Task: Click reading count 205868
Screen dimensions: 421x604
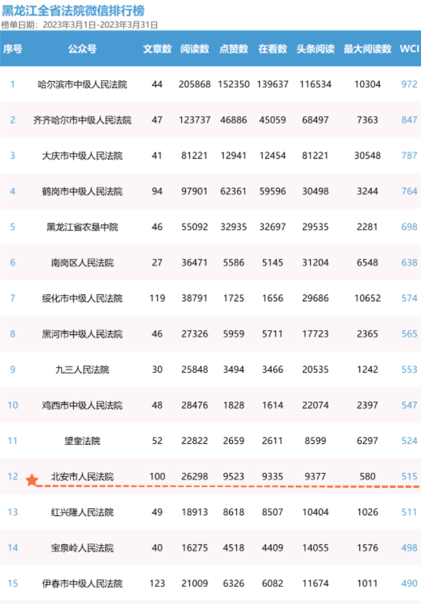Action: coord(195,84)
